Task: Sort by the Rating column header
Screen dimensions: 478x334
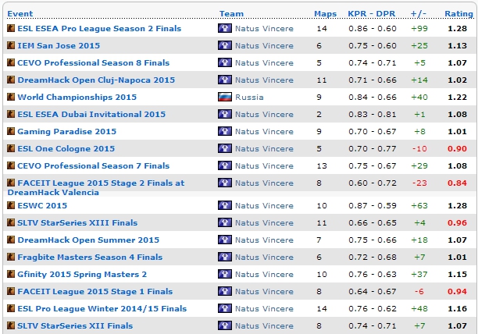Action: click(x=458, y=14)
